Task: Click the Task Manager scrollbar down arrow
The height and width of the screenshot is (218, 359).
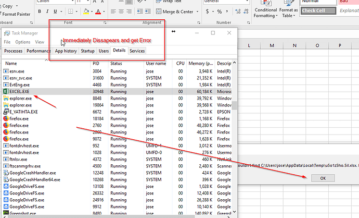Action: click(x=235, y=212)
